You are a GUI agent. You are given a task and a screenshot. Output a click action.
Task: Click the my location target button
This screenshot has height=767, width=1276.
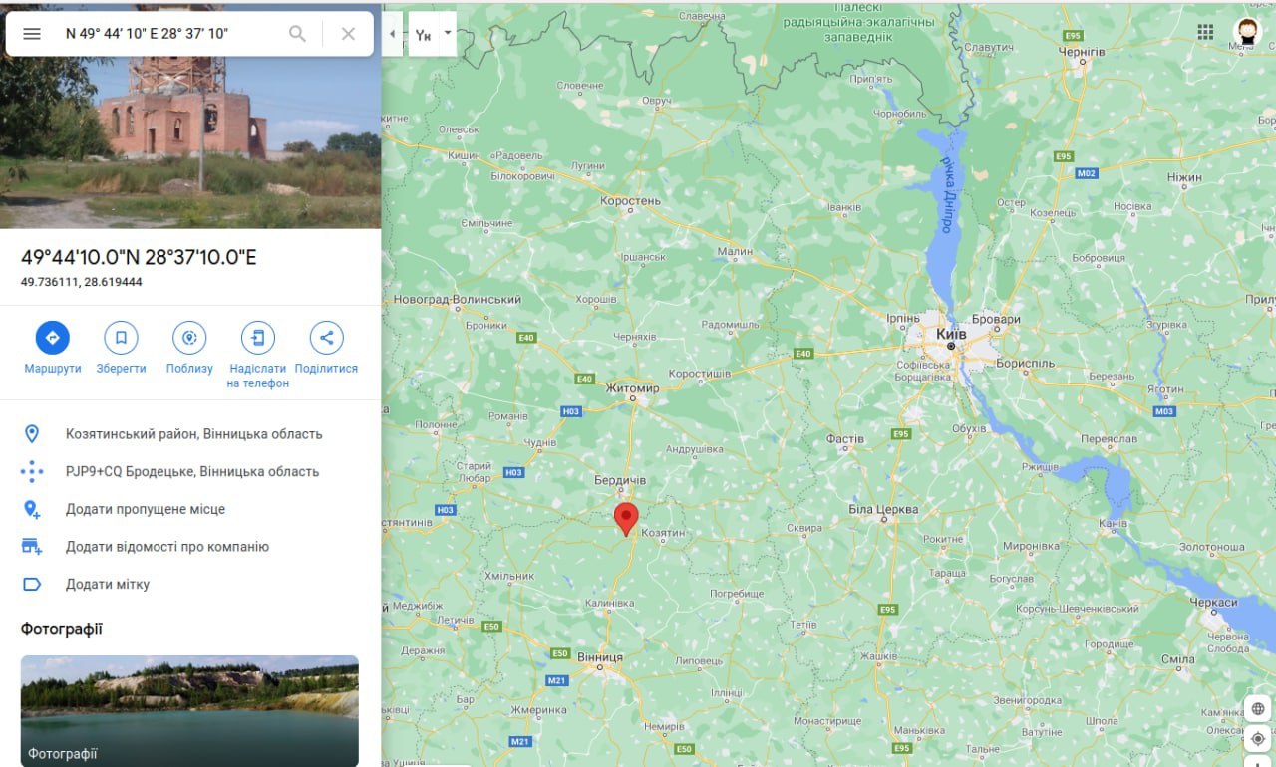[x=1258, y=739]
